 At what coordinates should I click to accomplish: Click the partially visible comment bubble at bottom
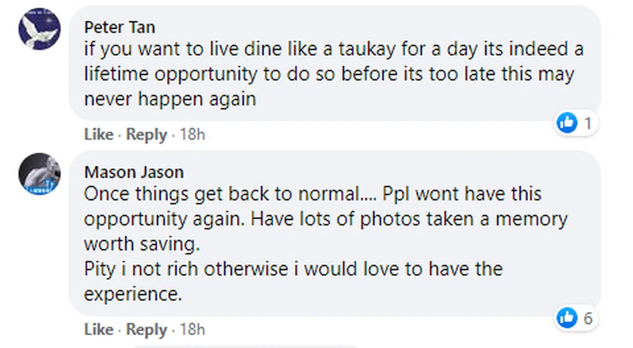point(243,345)
